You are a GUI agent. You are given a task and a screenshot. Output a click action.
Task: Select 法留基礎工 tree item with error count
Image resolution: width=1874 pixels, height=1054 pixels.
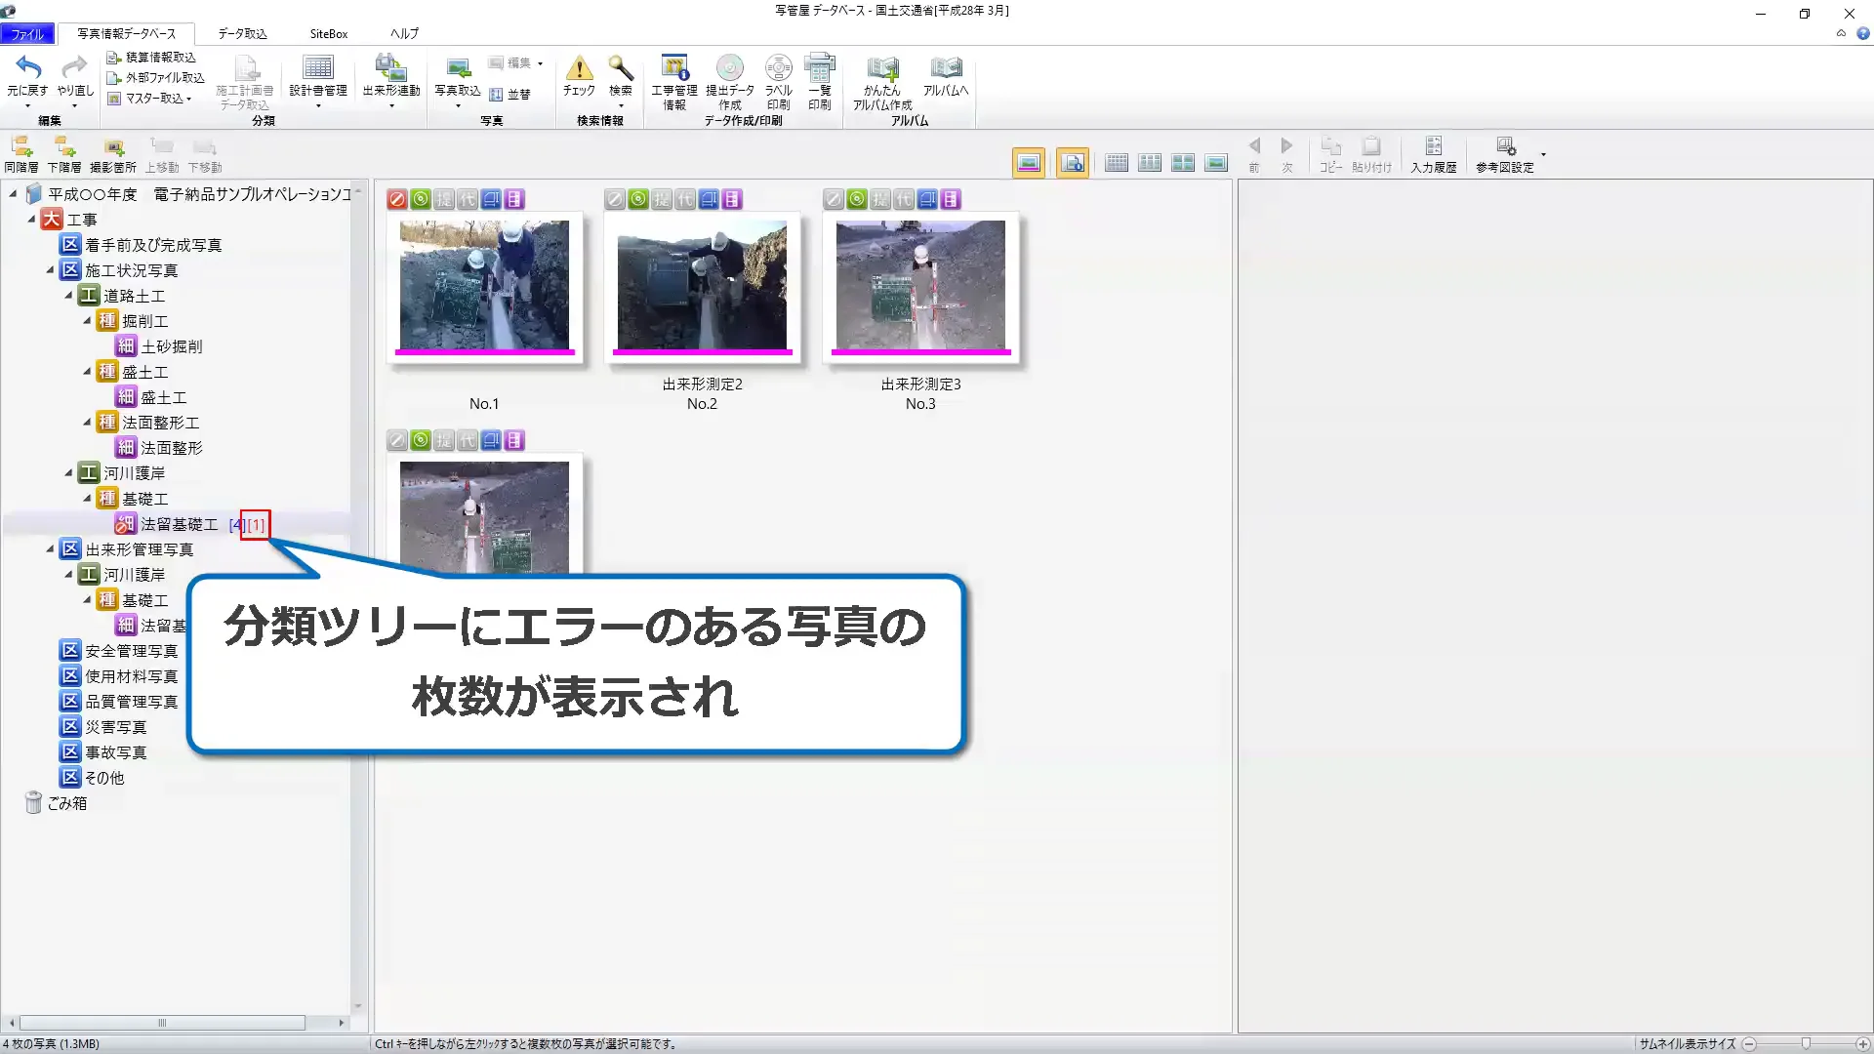pyautogui.click(x=191, y=524)
